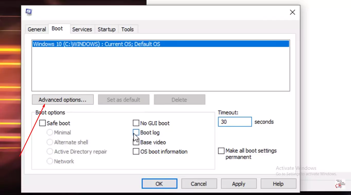Screen dimensions: 351x195
Task: Choose the Network safe boot option
Action: [x=50, y=161]
